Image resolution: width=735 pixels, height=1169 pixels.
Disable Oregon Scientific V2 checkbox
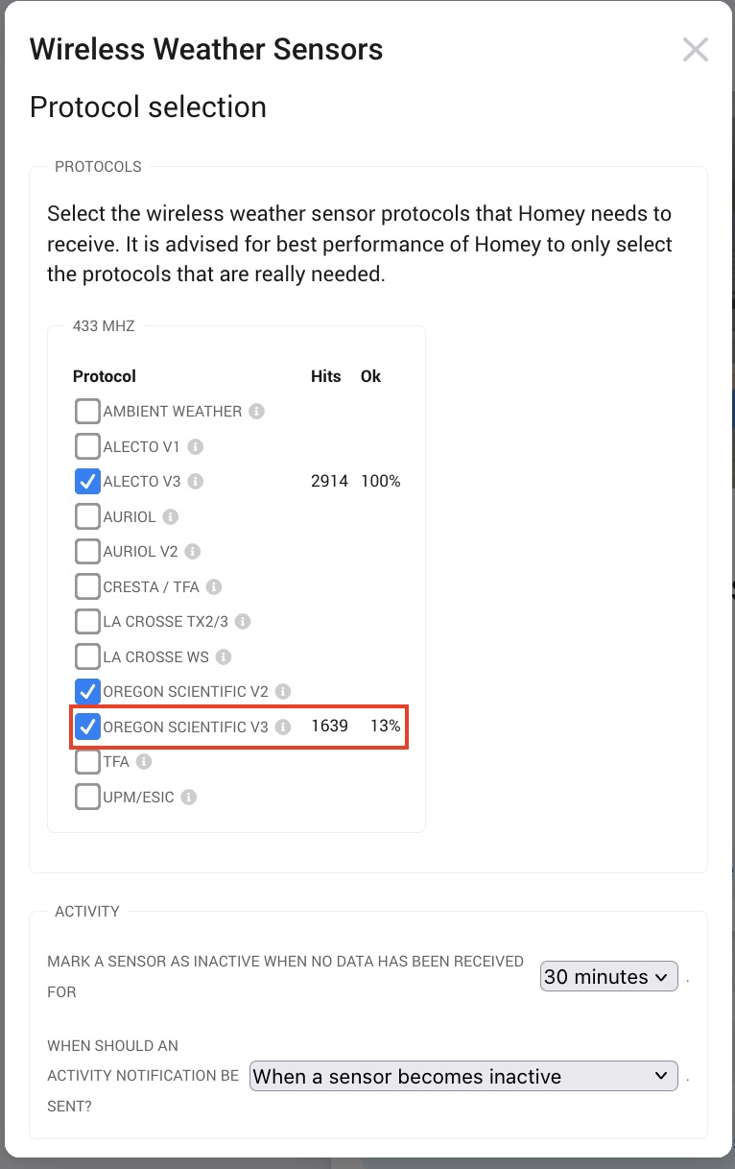coord(87,691)
